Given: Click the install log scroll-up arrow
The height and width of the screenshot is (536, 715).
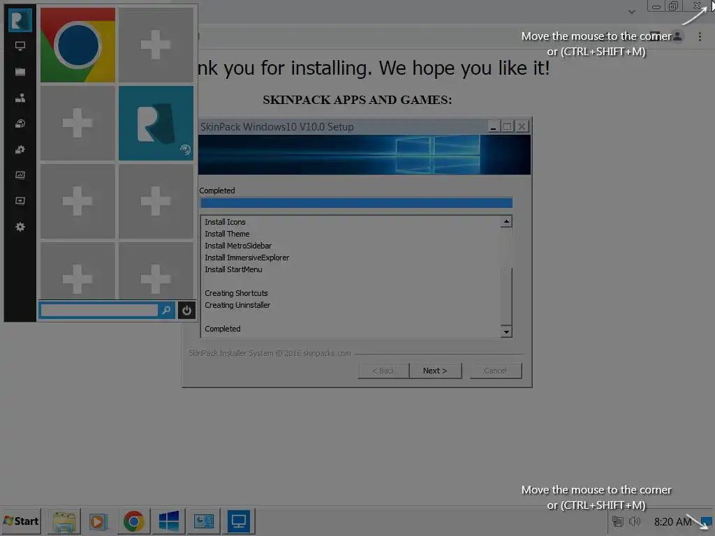Looking at the screenshot, I should (506, 221).
